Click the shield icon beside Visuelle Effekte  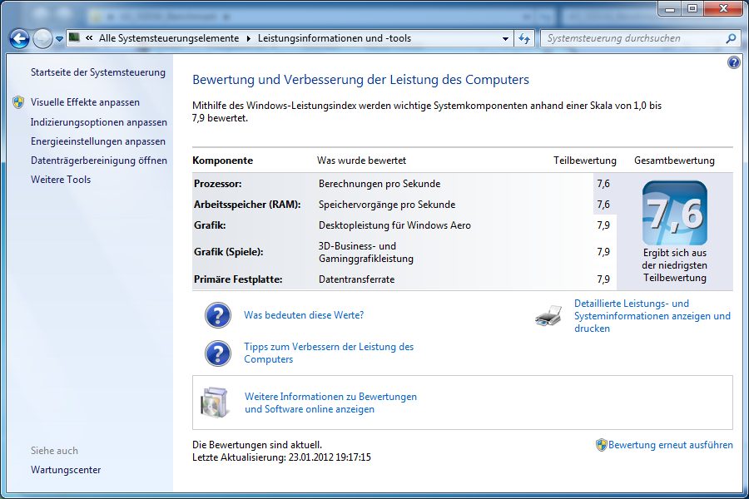pos(18,102)
